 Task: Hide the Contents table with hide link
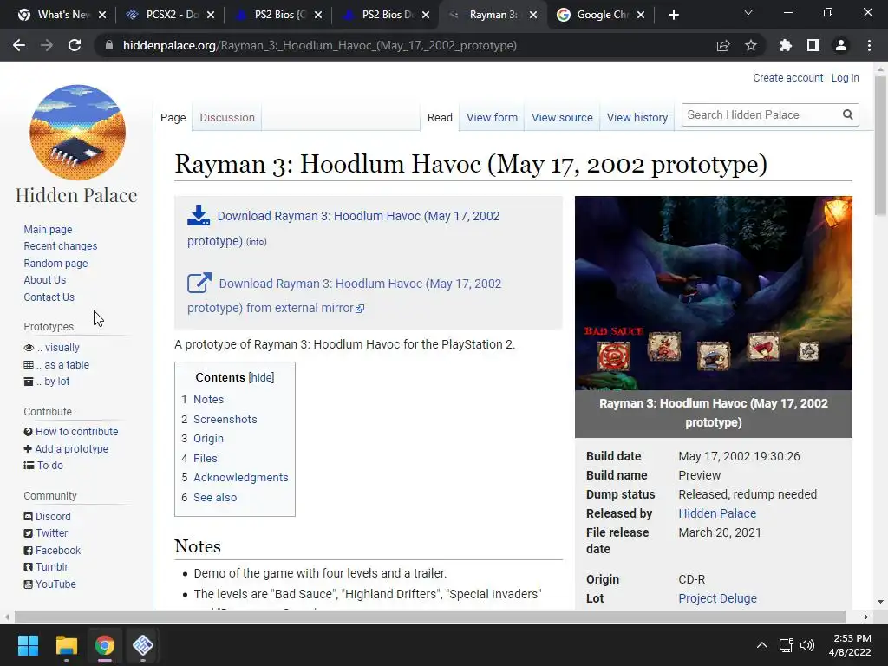pos(262,378)
